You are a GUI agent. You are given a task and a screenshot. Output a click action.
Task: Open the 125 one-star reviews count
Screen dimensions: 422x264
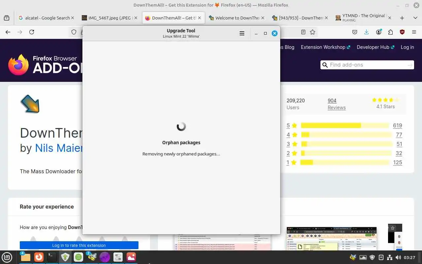(397, 162)
